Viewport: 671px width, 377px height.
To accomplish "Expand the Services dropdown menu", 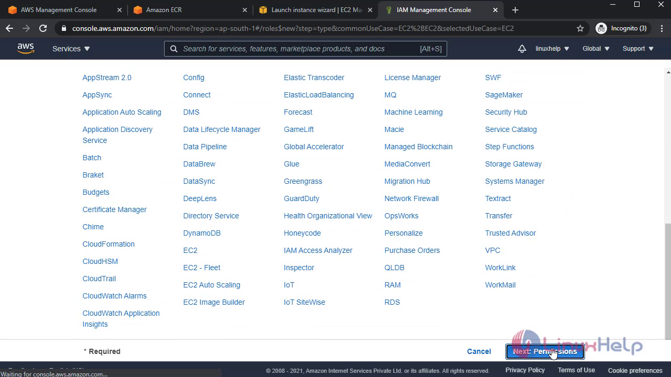I will click(71, 49).
